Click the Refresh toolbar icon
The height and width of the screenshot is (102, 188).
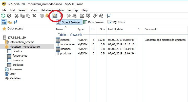click(x=3, y=16)
